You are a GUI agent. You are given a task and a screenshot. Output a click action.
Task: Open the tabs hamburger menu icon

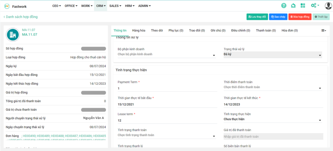(x=324, y=31)
